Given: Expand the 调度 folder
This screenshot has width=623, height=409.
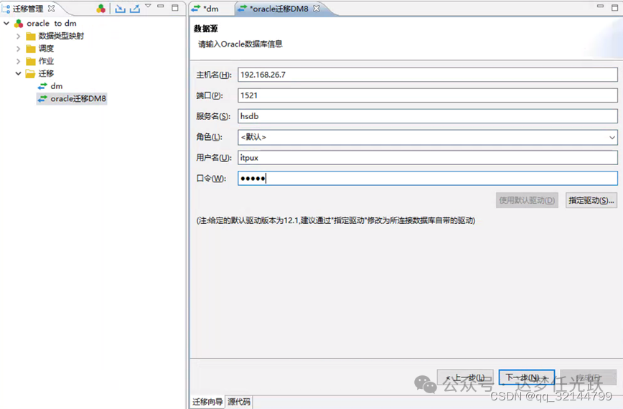Looking at the screenshot, I should (x=18, y=49).
